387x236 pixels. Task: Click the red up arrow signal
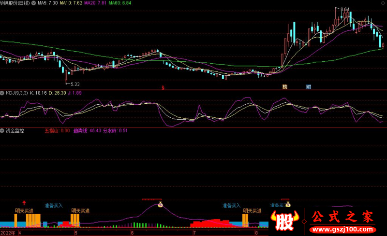coord(24,203)
